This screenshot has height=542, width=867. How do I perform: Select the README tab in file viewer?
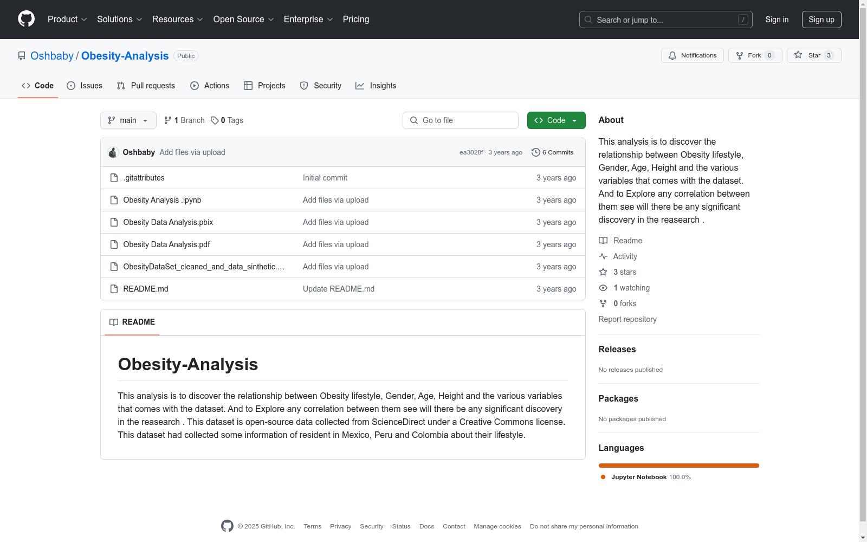[x=132, y=322]
